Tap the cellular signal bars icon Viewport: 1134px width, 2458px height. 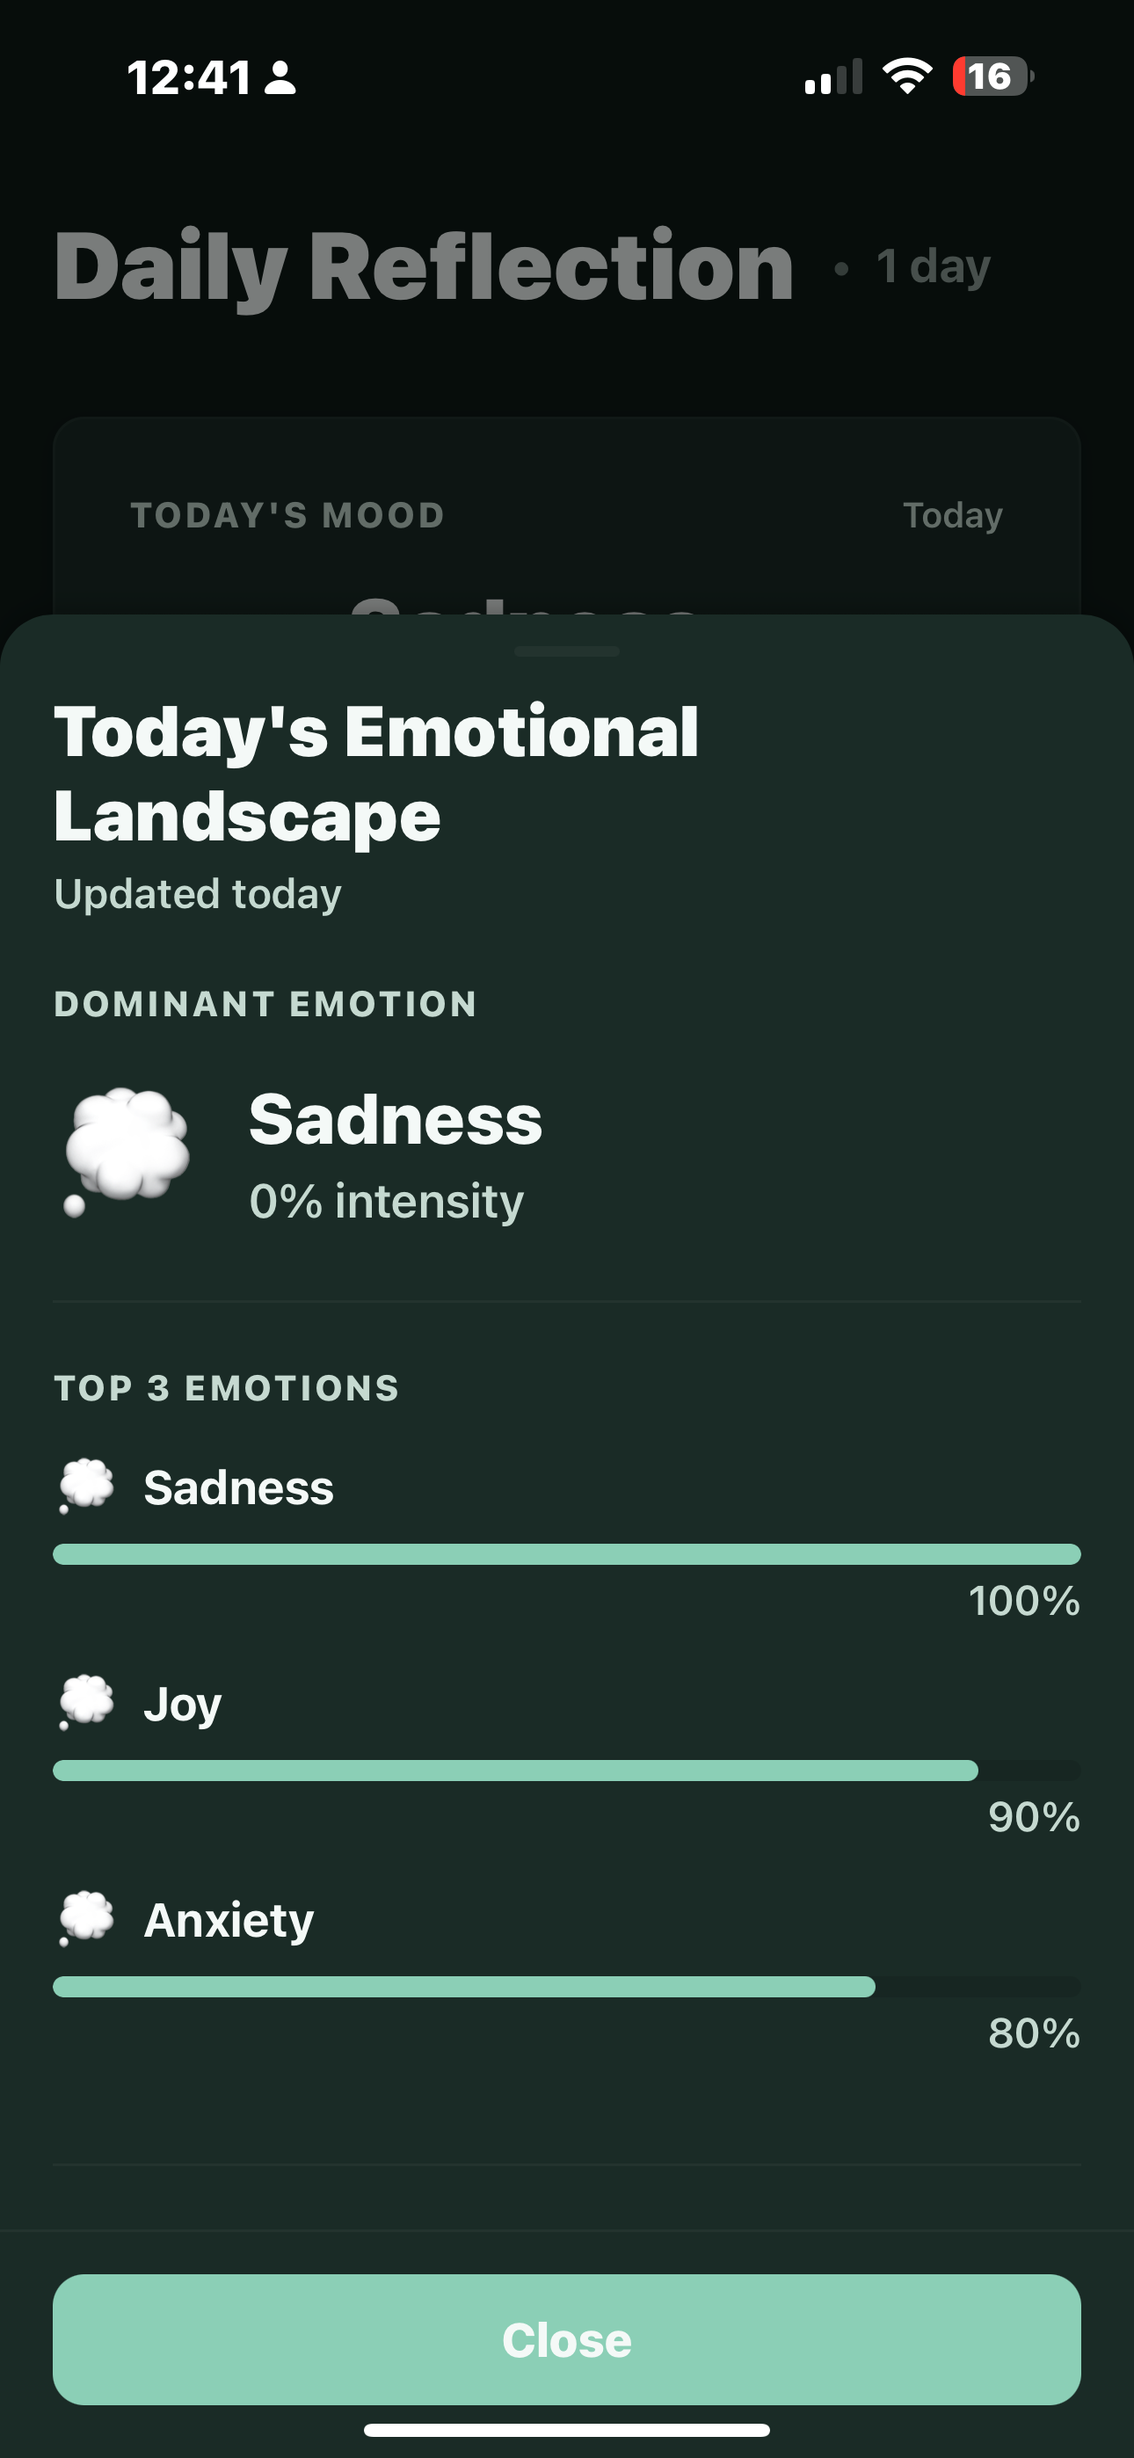pyautogui.click(x=833, y=76)
